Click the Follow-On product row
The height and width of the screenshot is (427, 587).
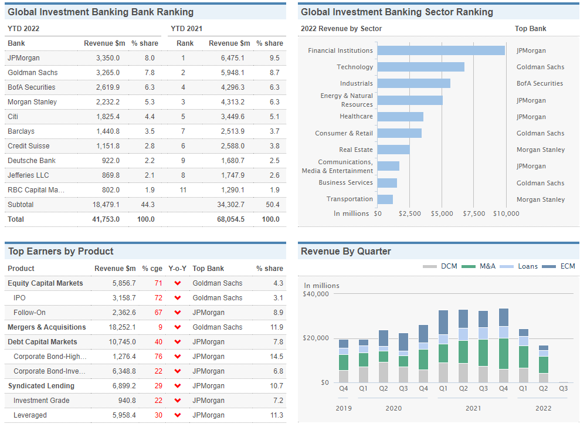(145, 313)
